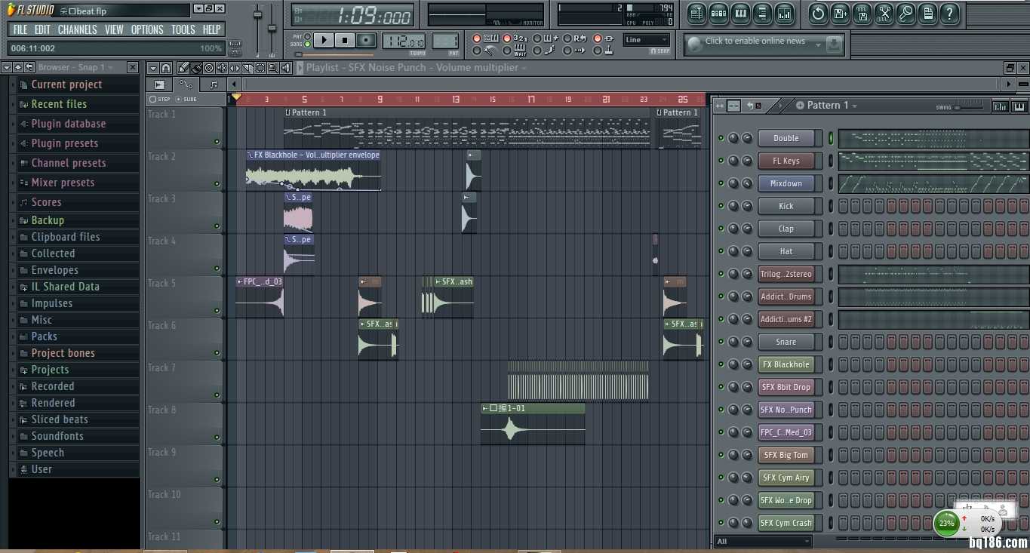
Task: Enable the STEP edit mode option
Action: pyautogui.click(x=159, y=99)
